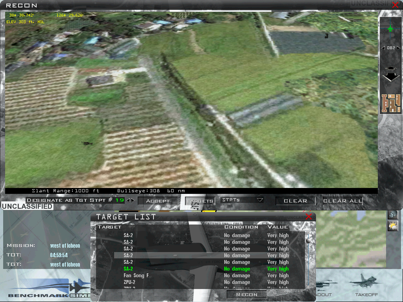The image size is (403, 302).
Task: Close the Target List window
Action: 309,217
